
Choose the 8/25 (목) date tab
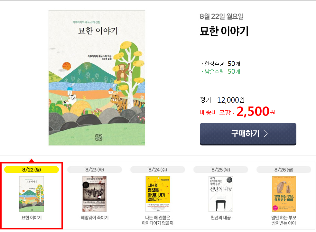coord(221,170)
